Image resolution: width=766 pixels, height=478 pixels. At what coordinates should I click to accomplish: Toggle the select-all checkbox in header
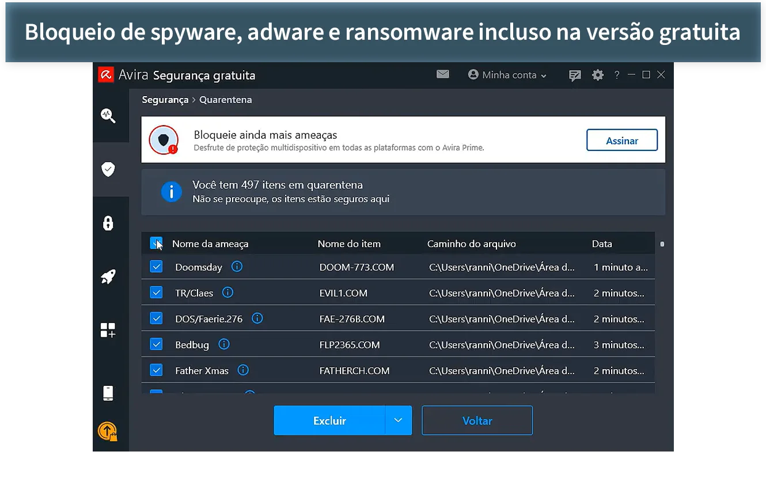point(156,243)
